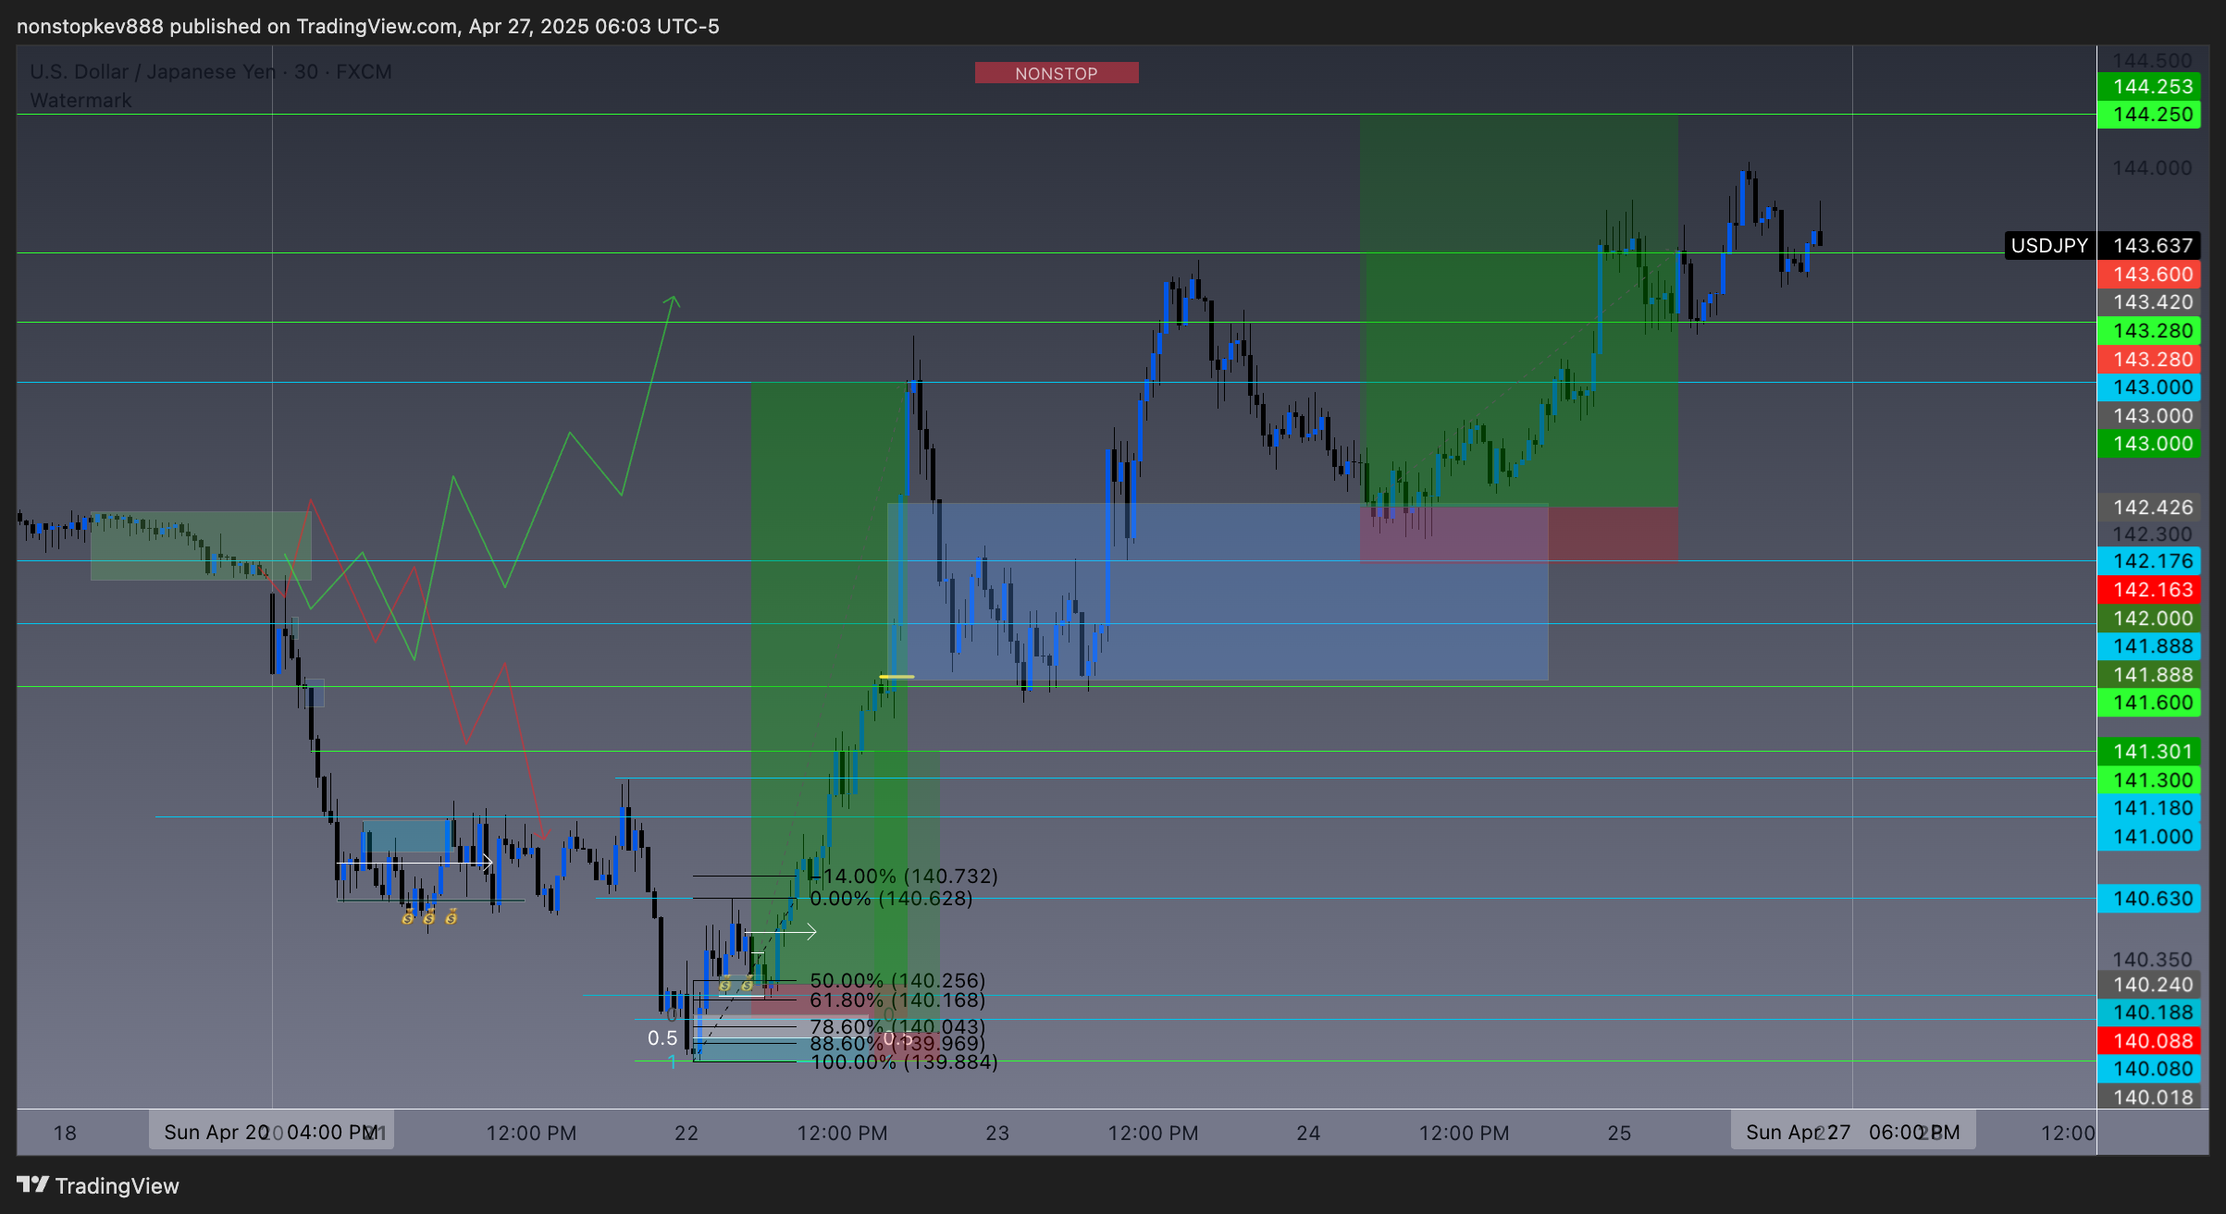Select the gray 142.426 price label

click(2148, 507)
